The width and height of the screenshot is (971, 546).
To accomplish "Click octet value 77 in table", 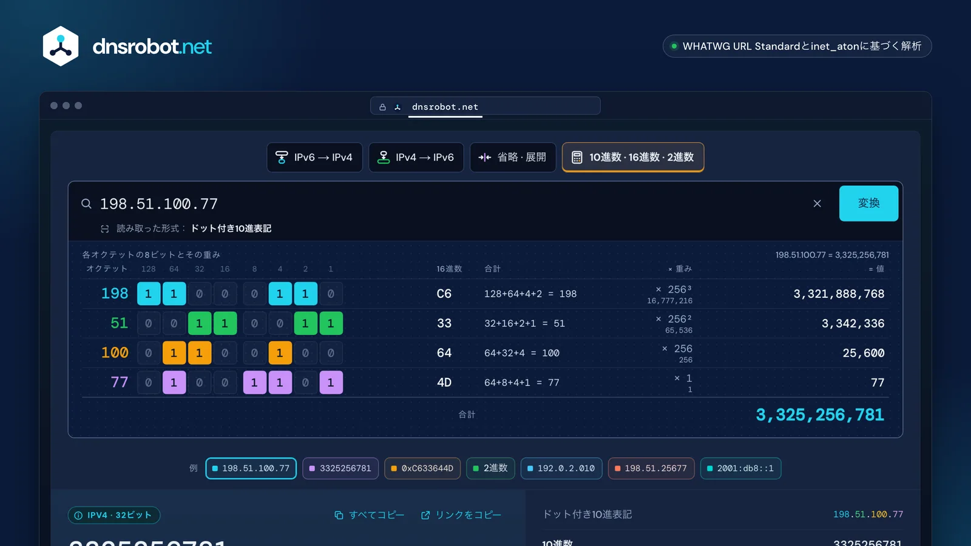I will [x=120, y=382].
